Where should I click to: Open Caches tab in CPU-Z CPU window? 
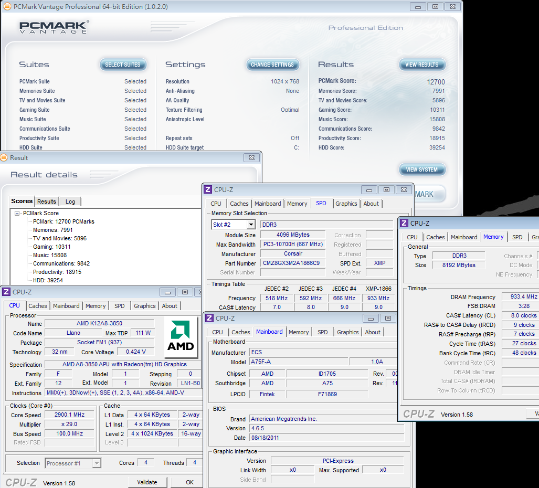coord(38,306)
